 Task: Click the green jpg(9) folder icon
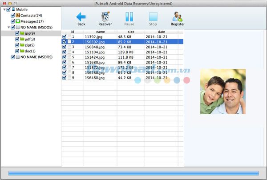click(22, 33)
